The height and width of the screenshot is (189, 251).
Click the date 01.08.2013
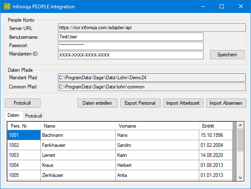click(216, 165)
